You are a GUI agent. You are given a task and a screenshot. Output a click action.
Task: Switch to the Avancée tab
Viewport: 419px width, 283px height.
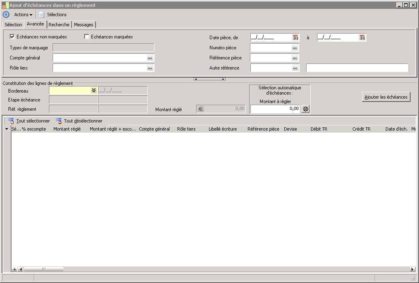click(x=35, y=24)
